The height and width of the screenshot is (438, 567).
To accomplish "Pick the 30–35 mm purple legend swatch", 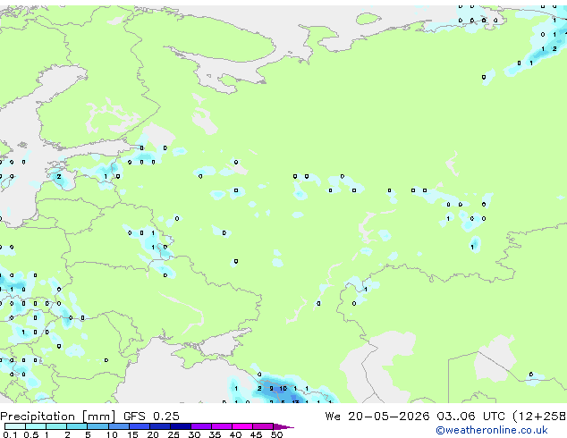I will tap(201, 426).
